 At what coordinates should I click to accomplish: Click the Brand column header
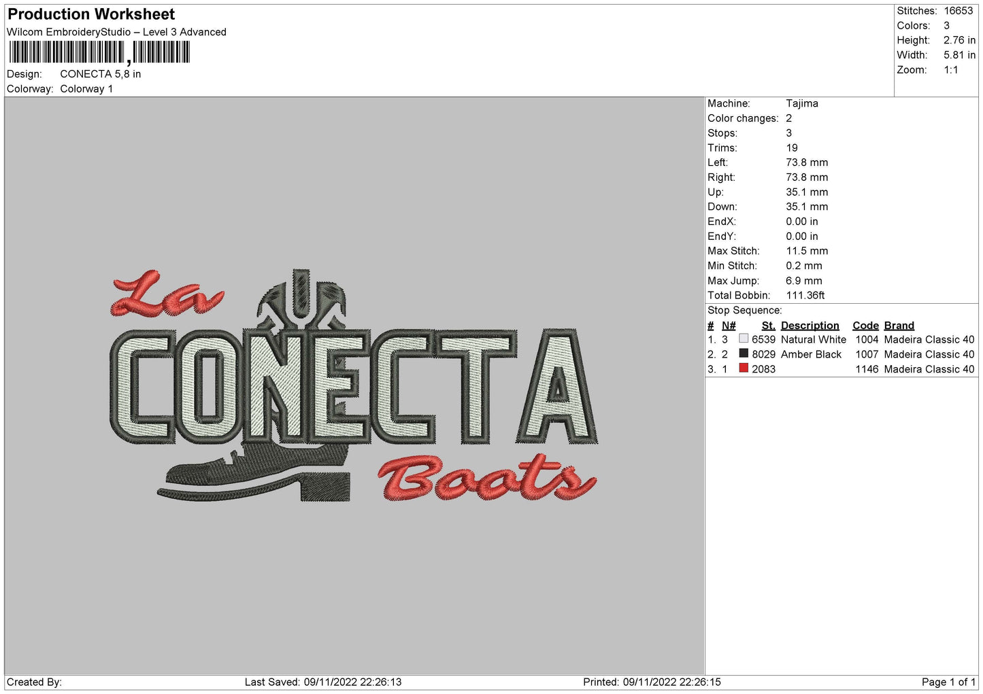click(x=899, y=326)
